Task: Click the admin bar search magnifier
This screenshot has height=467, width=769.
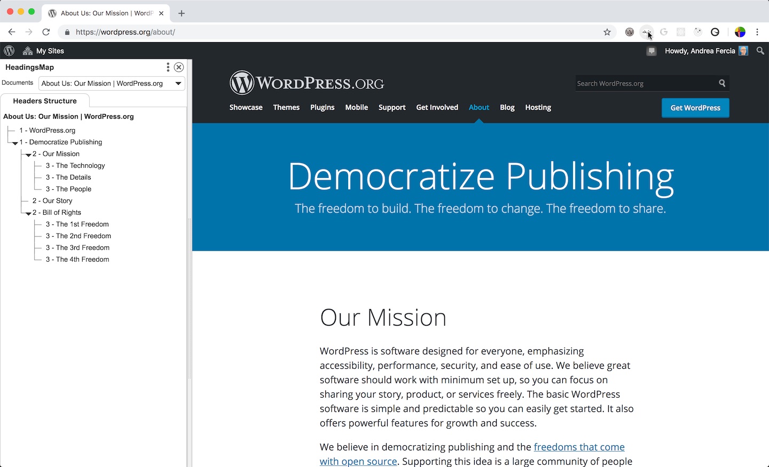Action: tap(760, 51)
